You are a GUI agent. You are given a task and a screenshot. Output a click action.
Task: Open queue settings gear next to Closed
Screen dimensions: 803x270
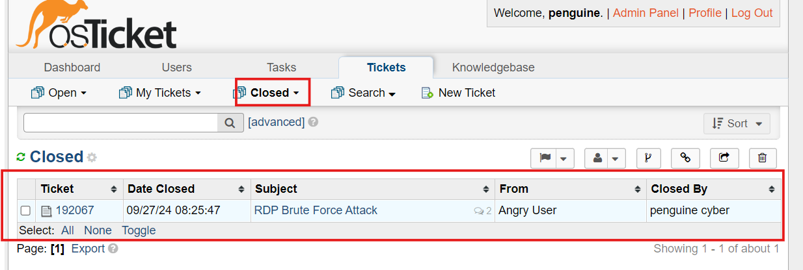[92, 157]
